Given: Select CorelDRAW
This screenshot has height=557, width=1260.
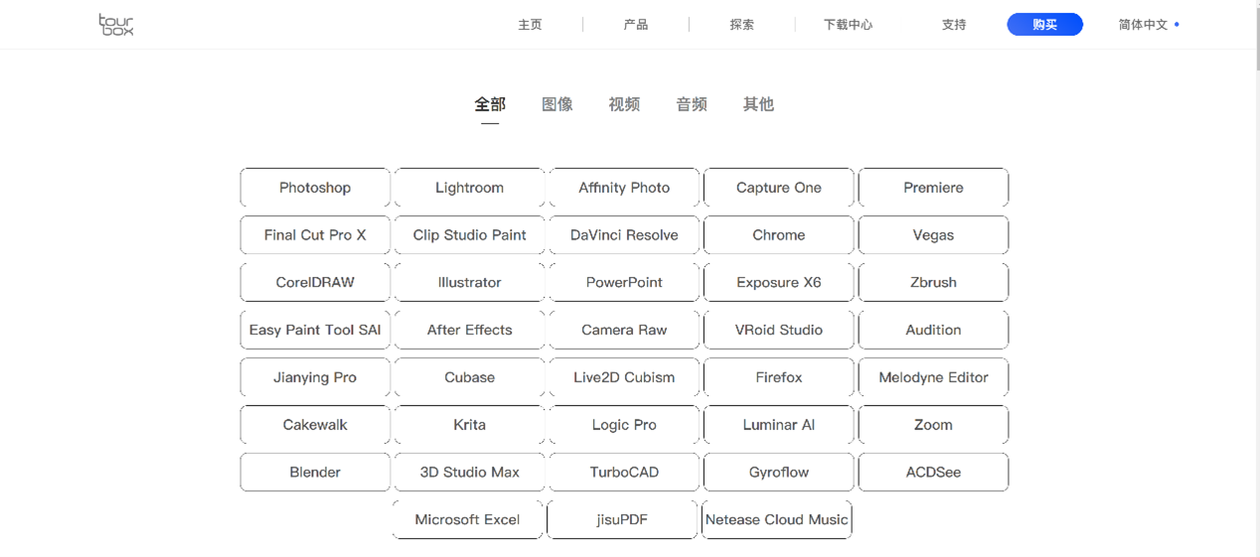Looking at the screenshot, I should [x=315, y=282].
